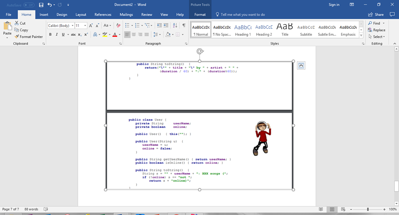This screenshot has height=215, width=399.
Task: Open the font name dropdown
Action: point(72,25)
